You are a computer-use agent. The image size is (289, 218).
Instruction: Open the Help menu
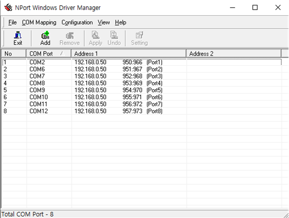(x=120, y=23)
